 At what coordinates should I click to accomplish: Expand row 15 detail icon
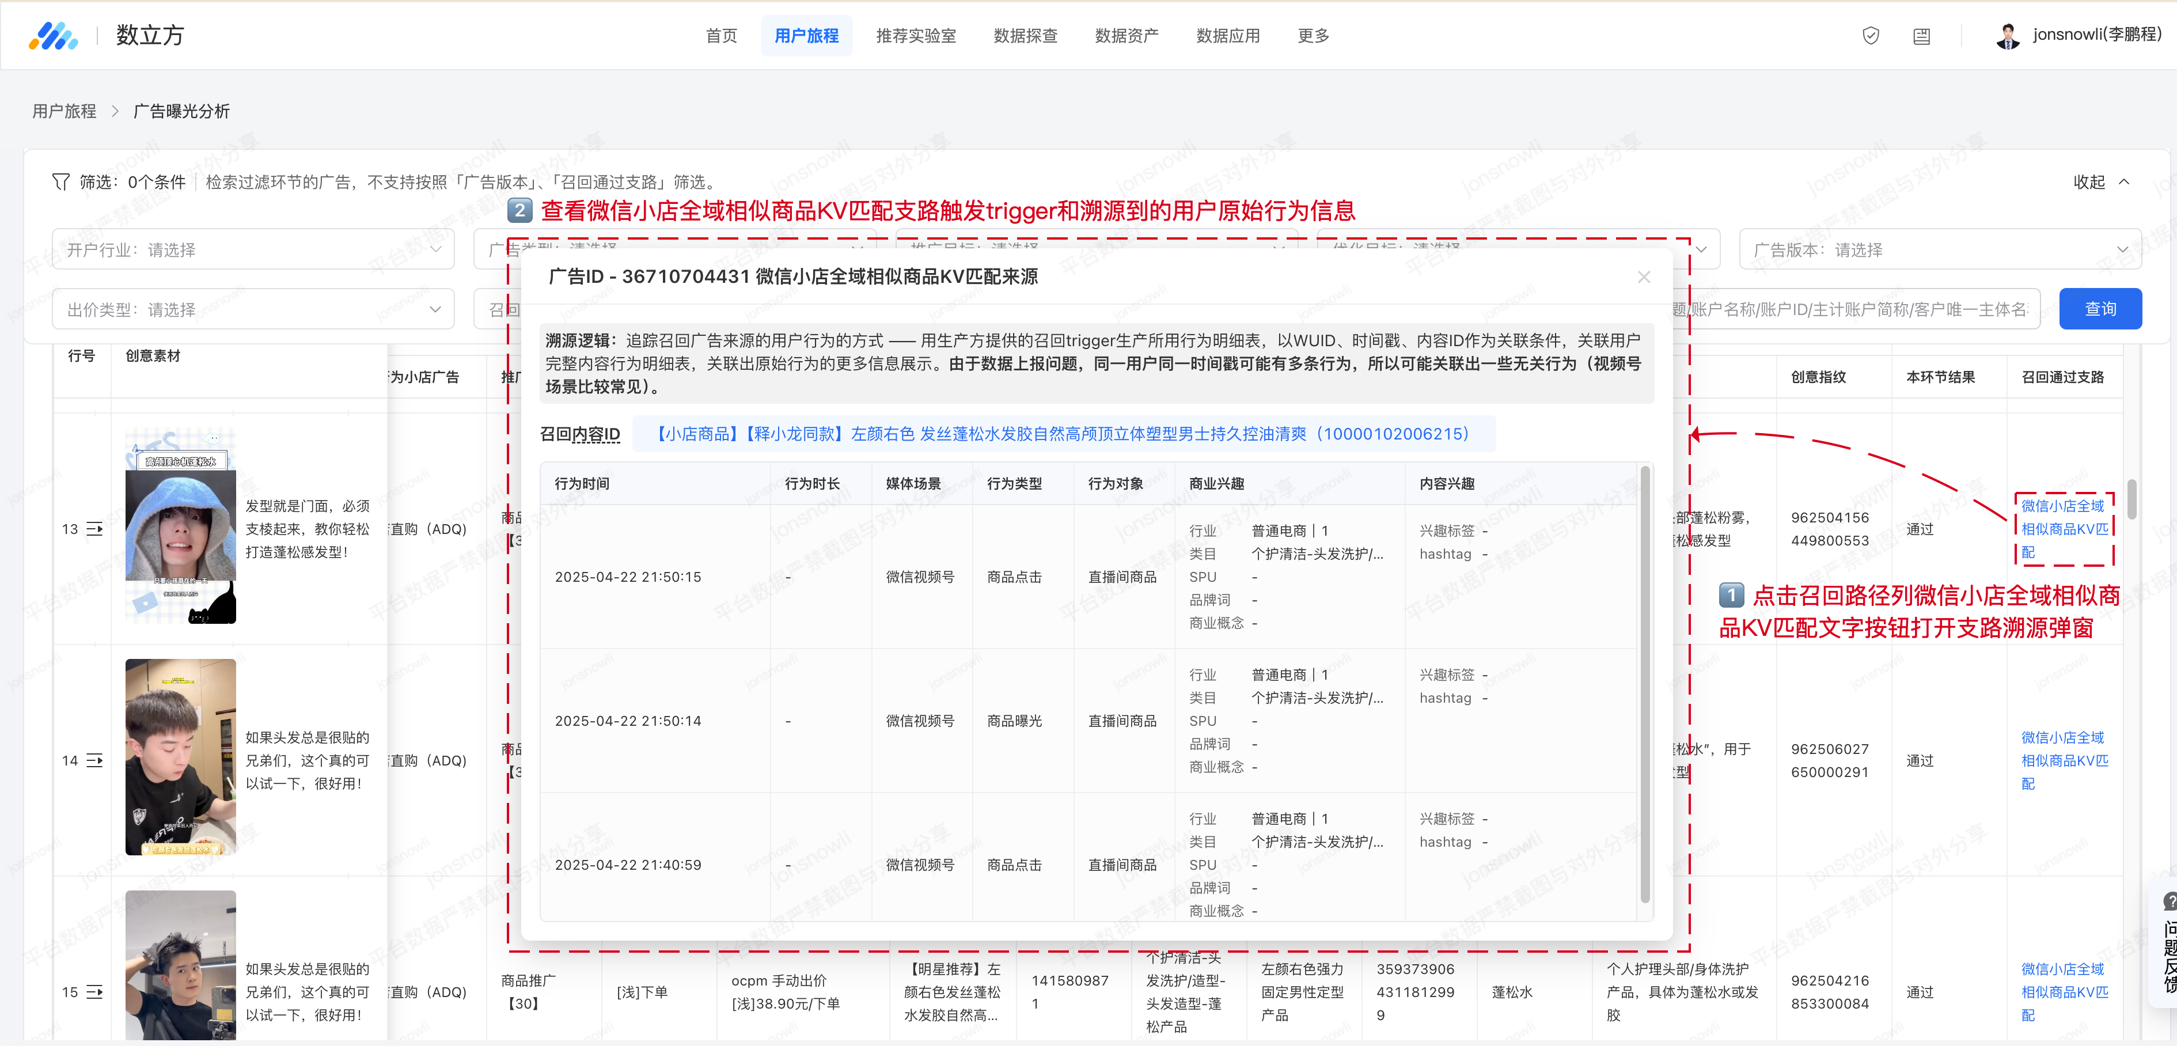pos(94,992)
